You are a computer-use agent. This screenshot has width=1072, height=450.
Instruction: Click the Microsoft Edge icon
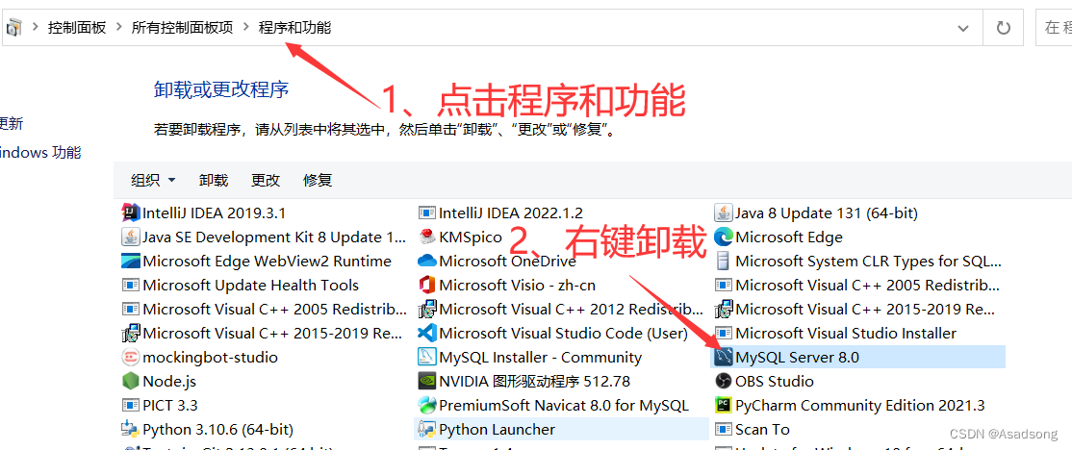[724, 237]
